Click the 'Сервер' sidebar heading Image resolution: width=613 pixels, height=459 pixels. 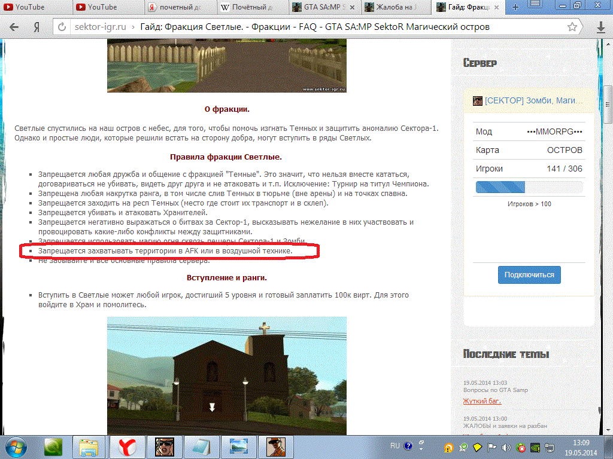pyautogui.click(x=480, y=63)
